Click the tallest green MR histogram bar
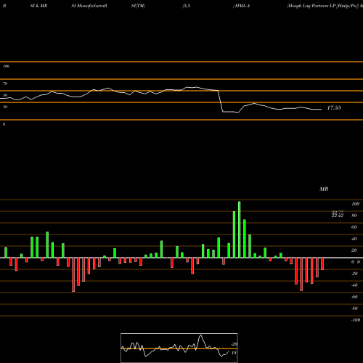 click(x=240, y=229)
